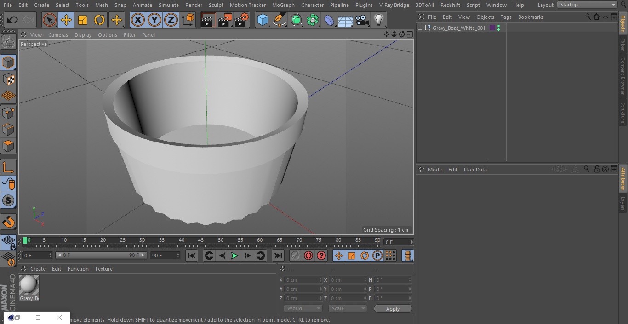Click the Apply coordinates button

click(x=393, y=308)
